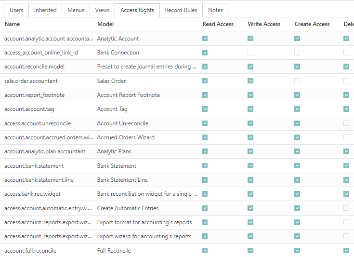
Task: Open the Users tab
Action: click(16, 10)
